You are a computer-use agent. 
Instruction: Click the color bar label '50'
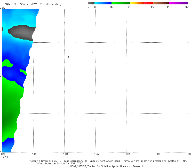[153, 7]
